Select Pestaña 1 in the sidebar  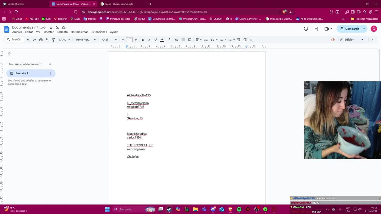[31, 73]
